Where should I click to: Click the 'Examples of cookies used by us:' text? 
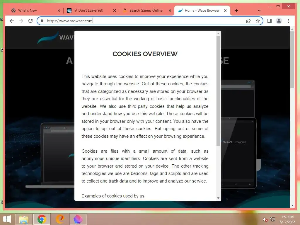[x=113, y=196]
